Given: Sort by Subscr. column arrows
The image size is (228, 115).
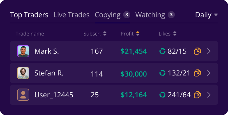Looking at the screenshot, I should [x=105, y=34].
